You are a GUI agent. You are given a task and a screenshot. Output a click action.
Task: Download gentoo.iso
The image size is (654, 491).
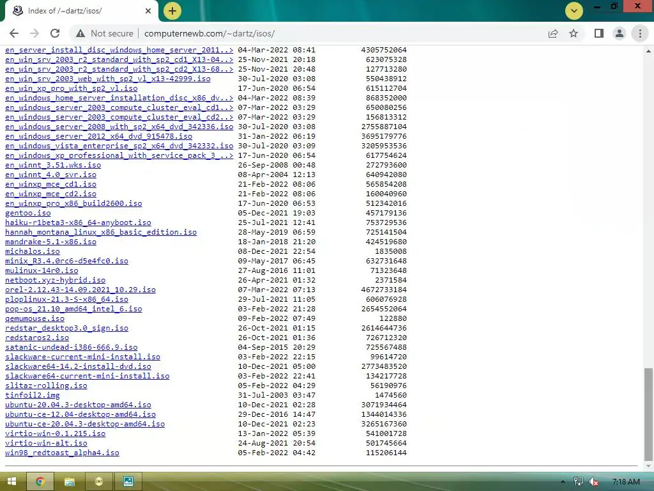click(x=28, y=213)
